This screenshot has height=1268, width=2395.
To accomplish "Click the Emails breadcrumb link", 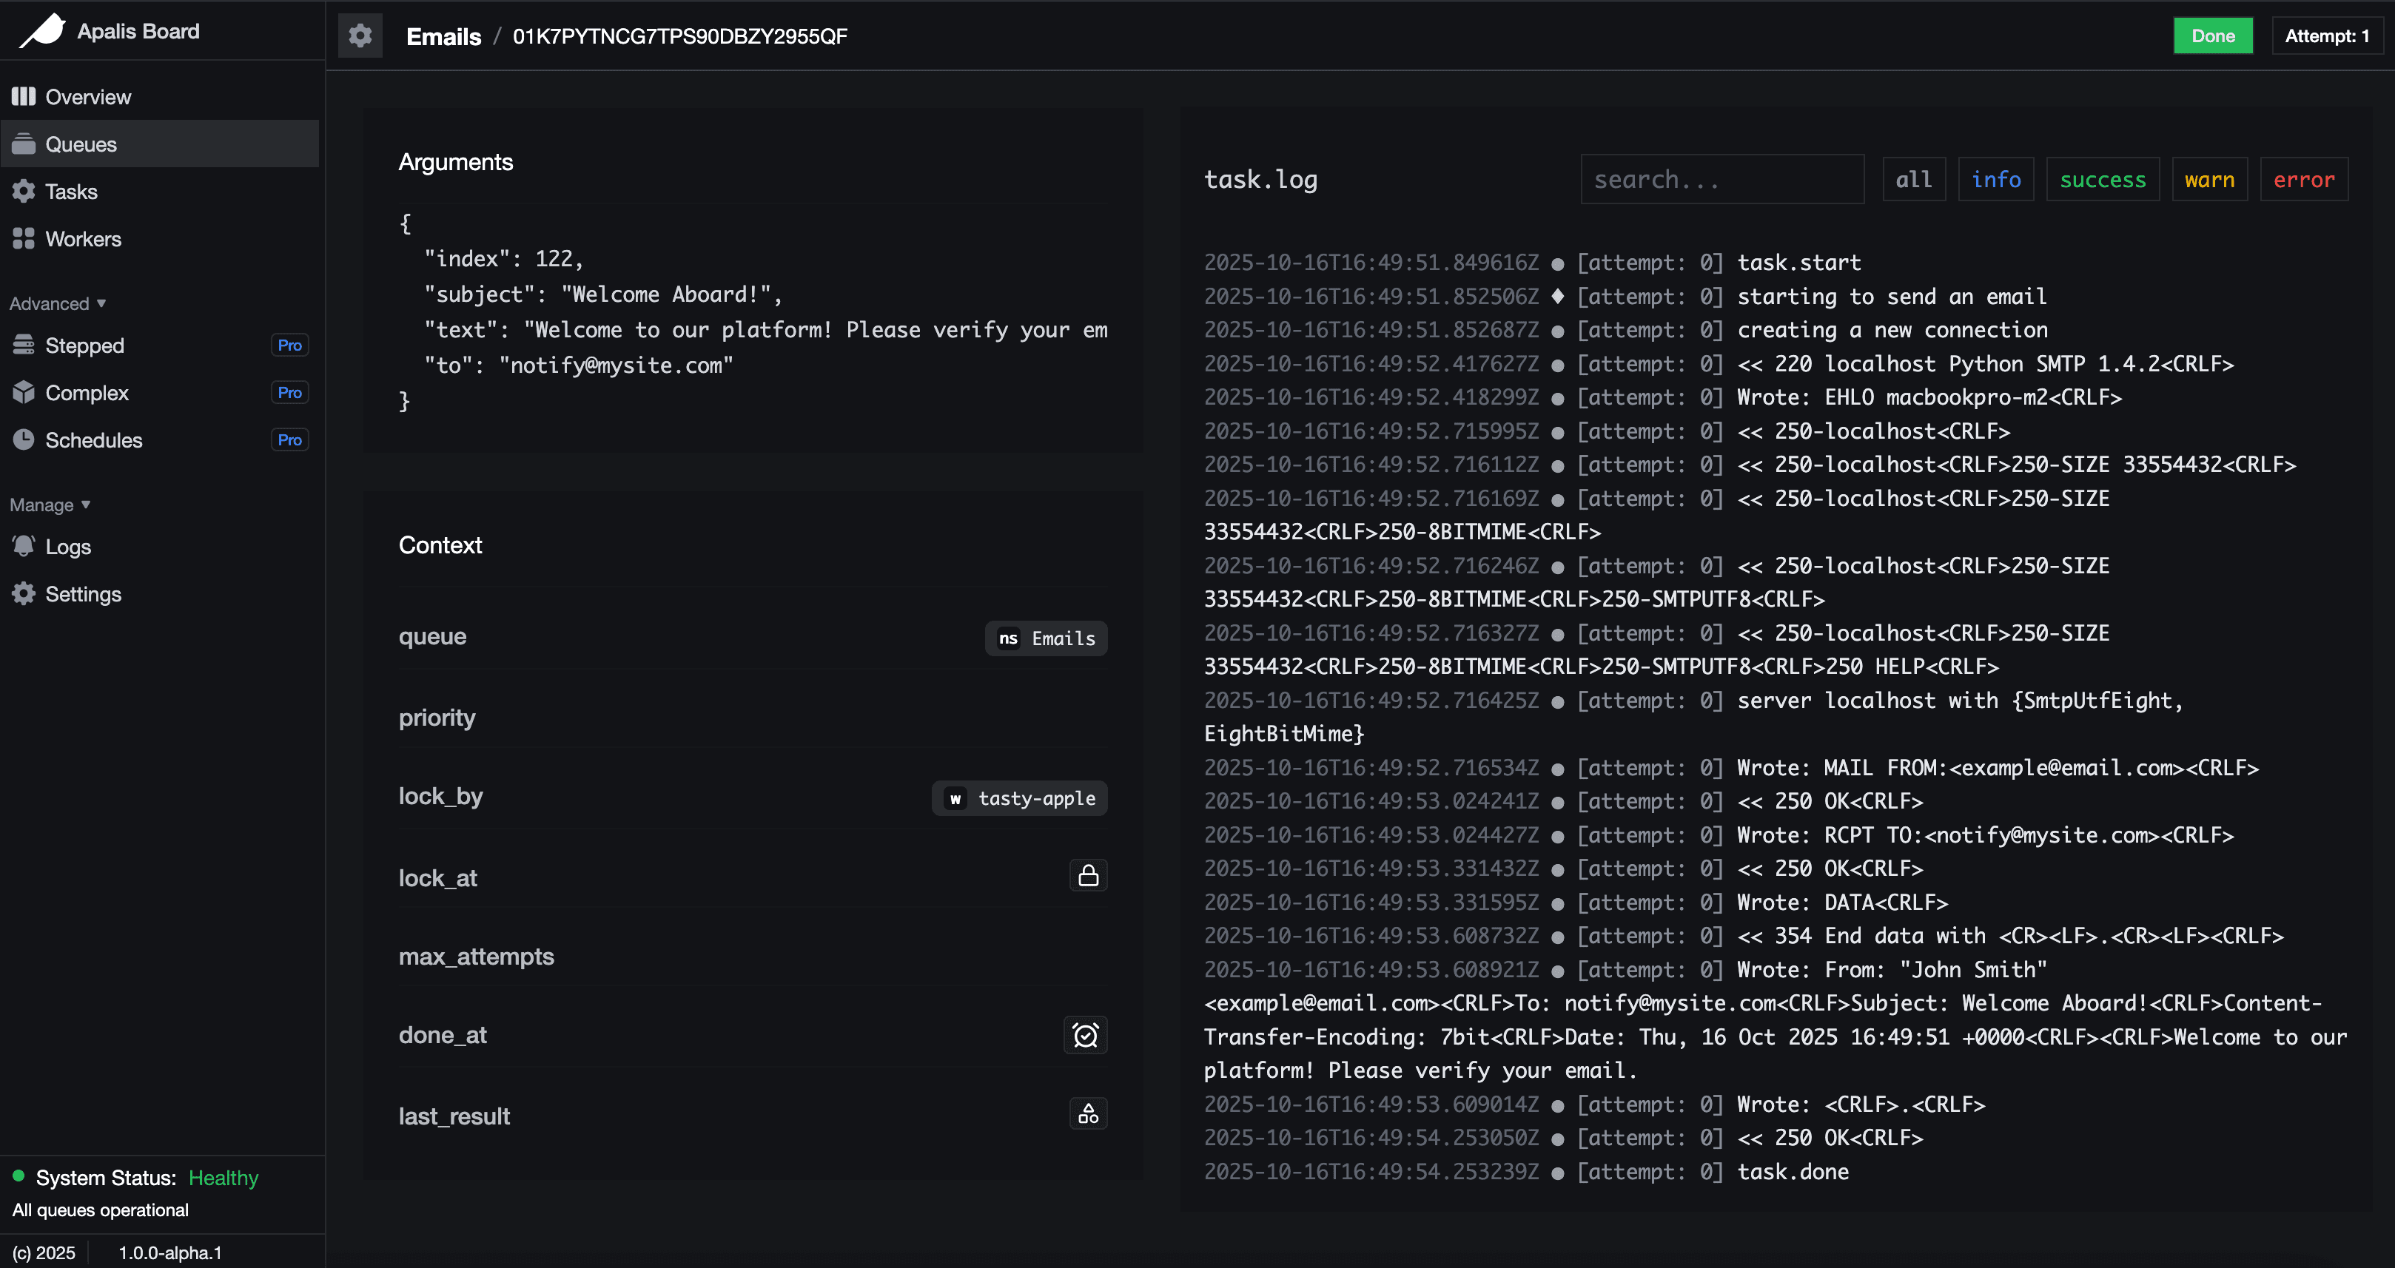I will (443, 36).
